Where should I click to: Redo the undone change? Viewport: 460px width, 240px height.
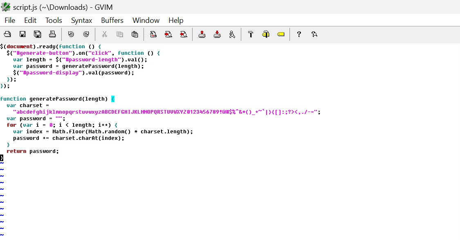(85, 34)
